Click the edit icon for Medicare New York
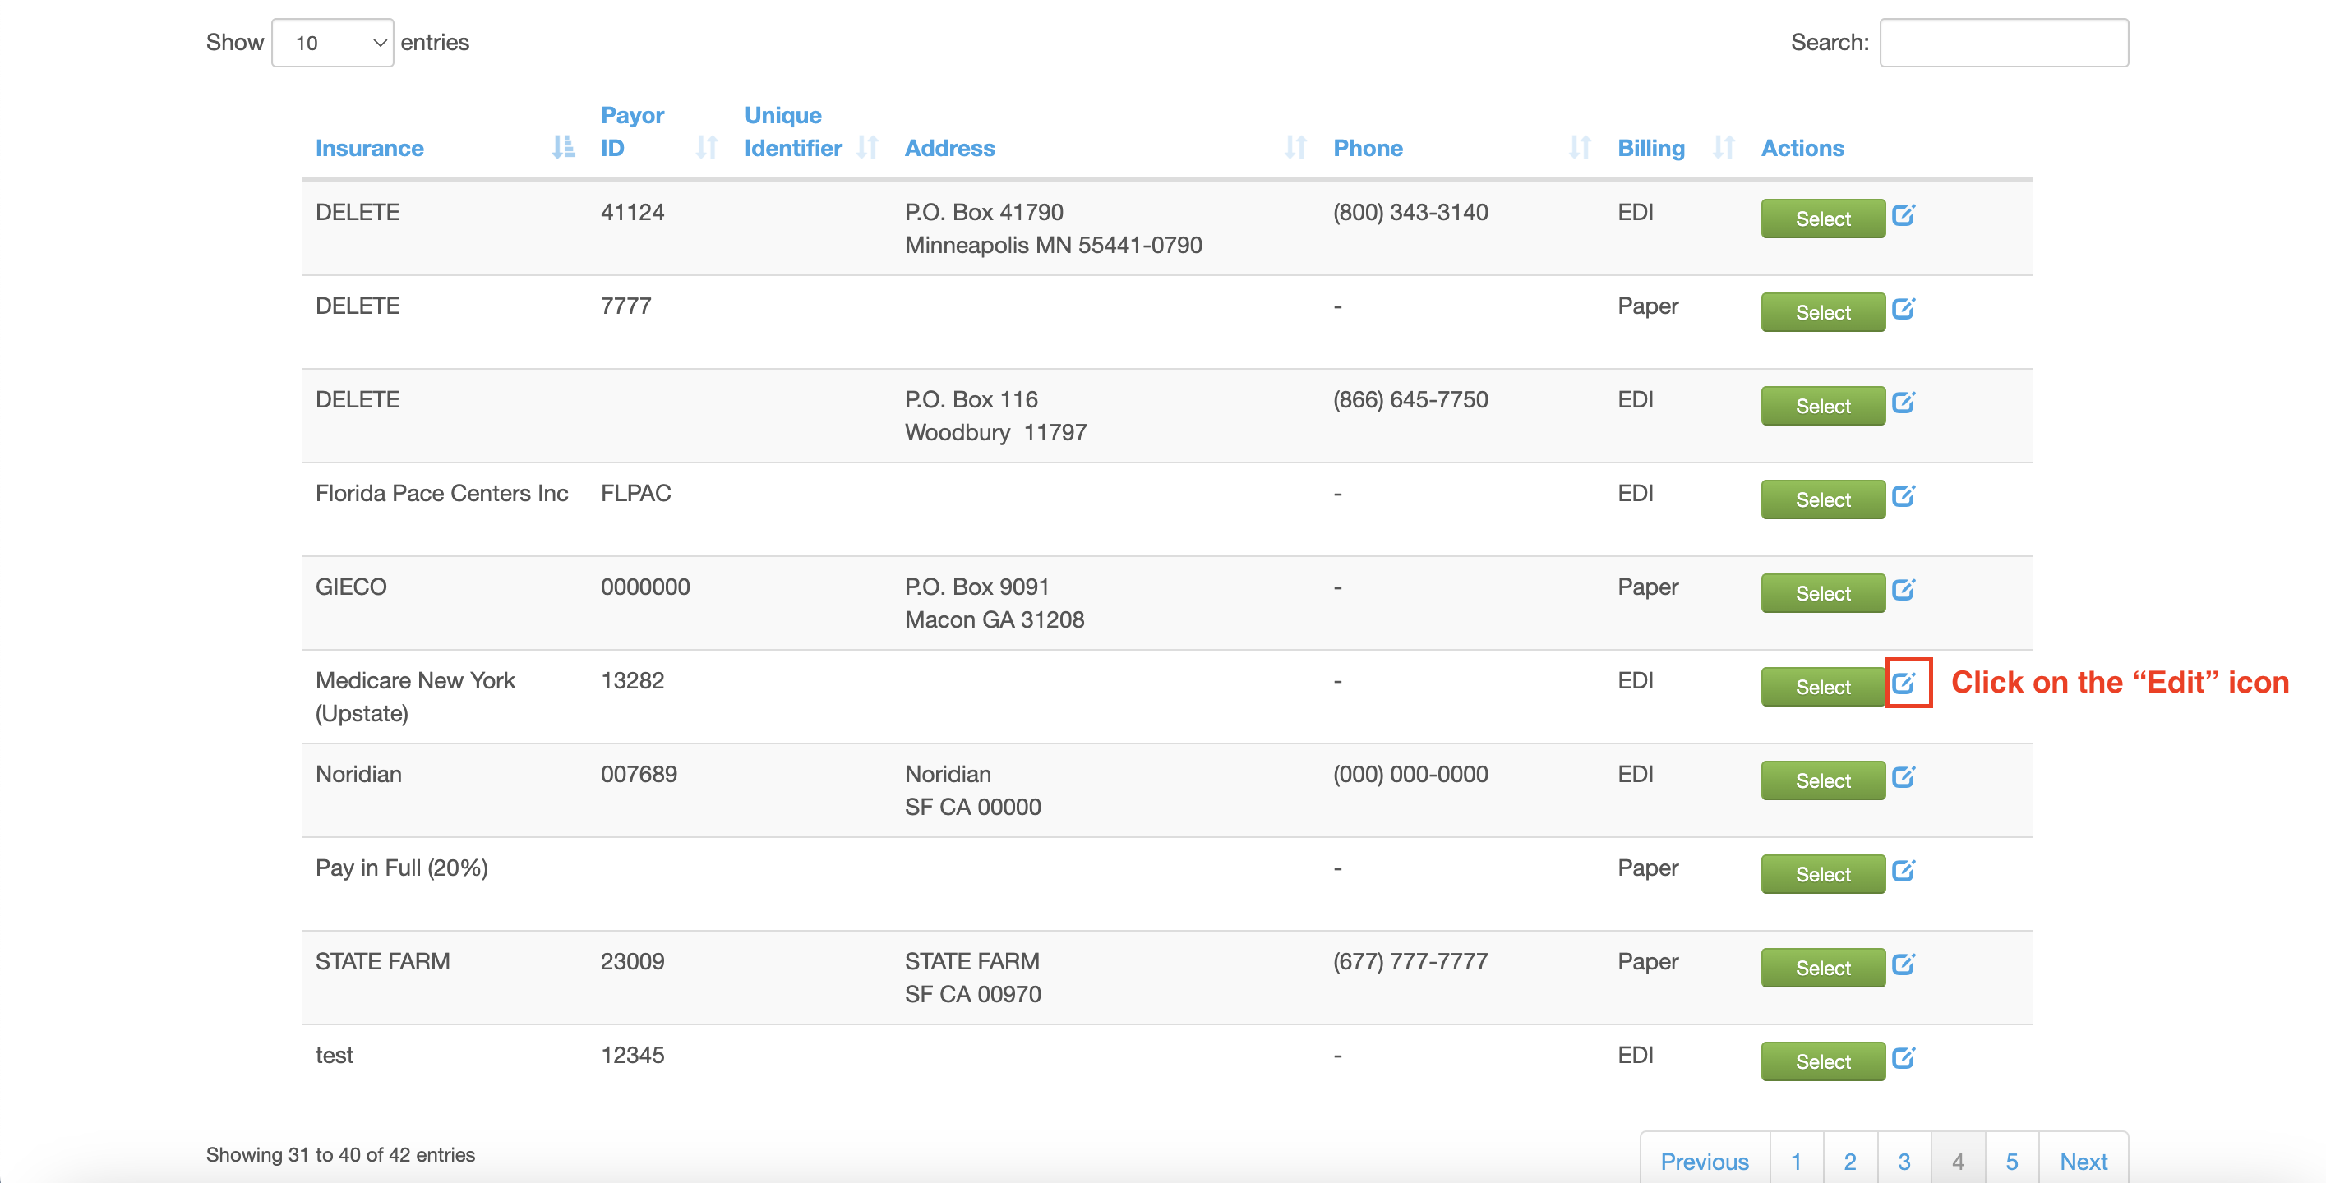This screenshot has width=2326, height=1183. tap(1904, 683)
